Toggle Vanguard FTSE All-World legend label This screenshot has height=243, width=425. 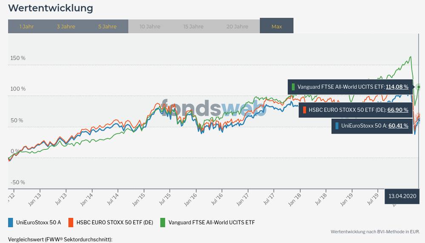point(211,222)
